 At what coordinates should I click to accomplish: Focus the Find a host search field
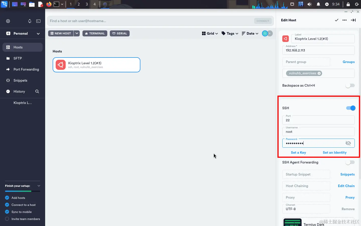point(150,21)
